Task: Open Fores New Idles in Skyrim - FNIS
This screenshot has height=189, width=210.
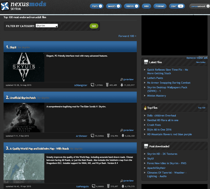Action: [x=167, y=163]
